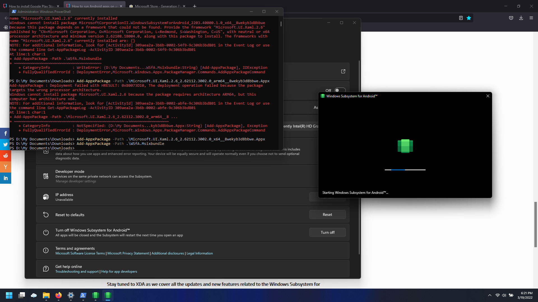Open the Firefox downloads icon
The image size is (538, 302).
point(521,18)
